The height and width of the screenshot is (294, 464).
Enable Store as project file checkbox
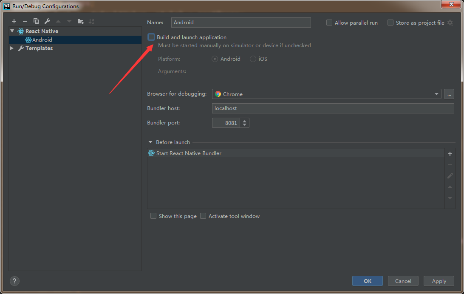(x=390, y=23)
